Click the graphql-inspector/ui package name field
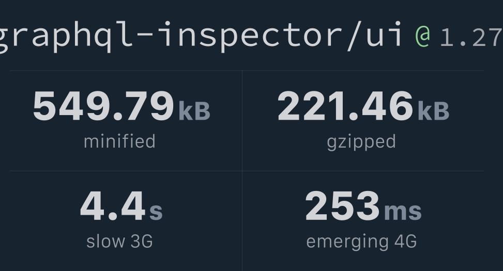 pyautogui.click(x=200, y=36)
